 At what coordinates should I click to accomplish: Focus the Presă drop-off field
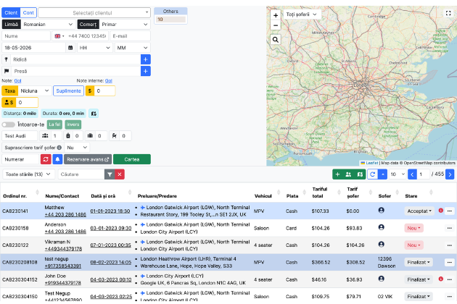[x=75, y=71]
